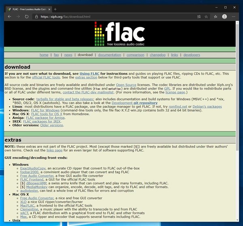Open a new browser tab
This screenshot has height=226, width=243.
tap(55, 9)
